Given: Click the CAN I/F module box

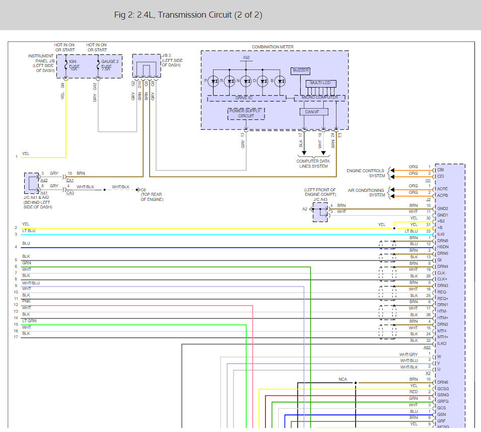Looking at the screenshot, I should [314, 112].
